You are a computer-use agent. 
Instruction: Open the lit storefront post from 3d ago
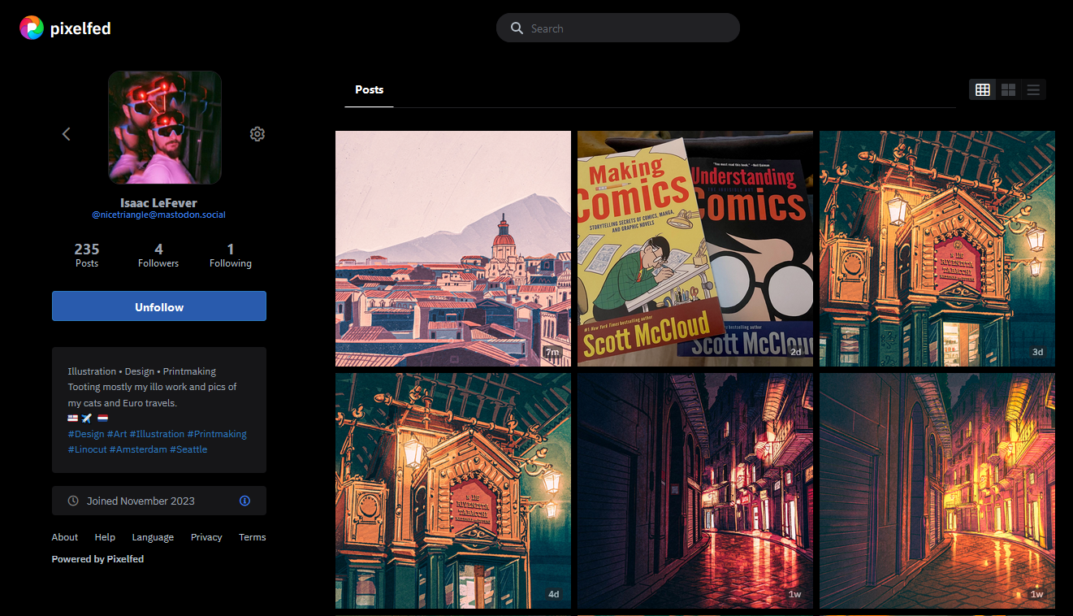(x=937, y=249)
